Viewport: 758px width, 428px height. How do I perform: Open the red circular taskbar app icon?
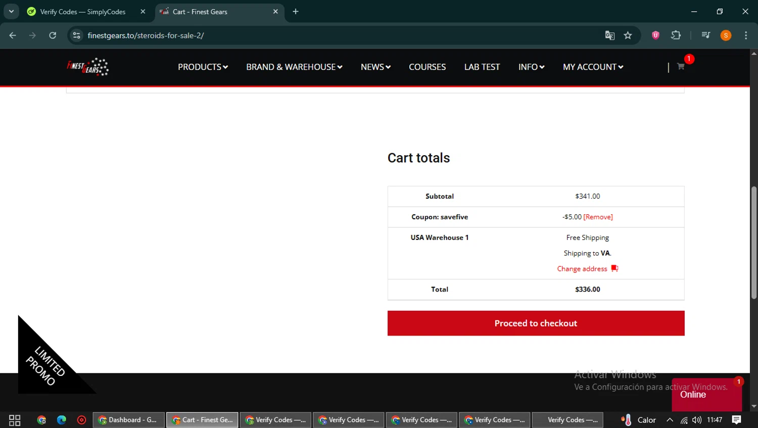81,420
